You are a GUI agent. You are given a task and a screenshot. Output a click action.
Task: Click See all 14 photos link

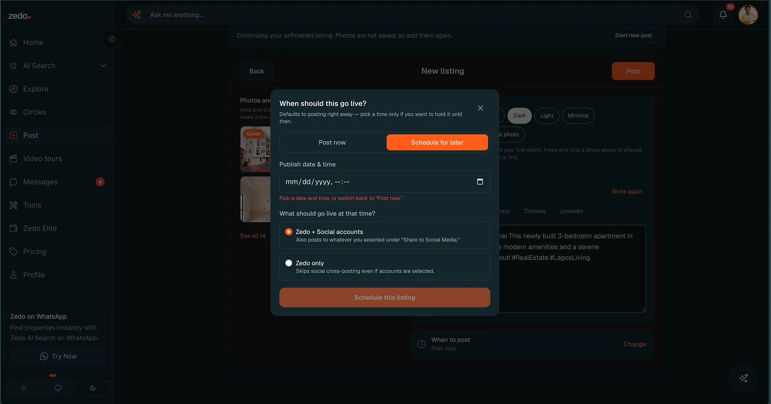pyautogui.click(x=253, y=236)
